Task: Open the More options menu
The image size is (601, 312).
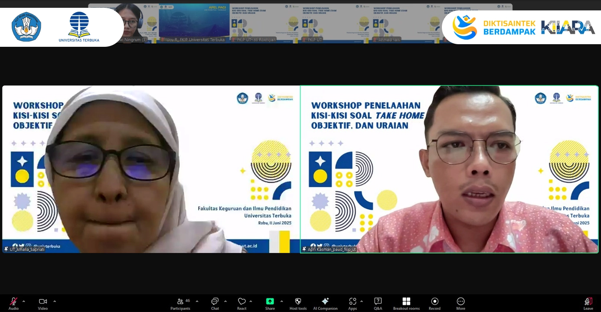Action: click(461, 302)
